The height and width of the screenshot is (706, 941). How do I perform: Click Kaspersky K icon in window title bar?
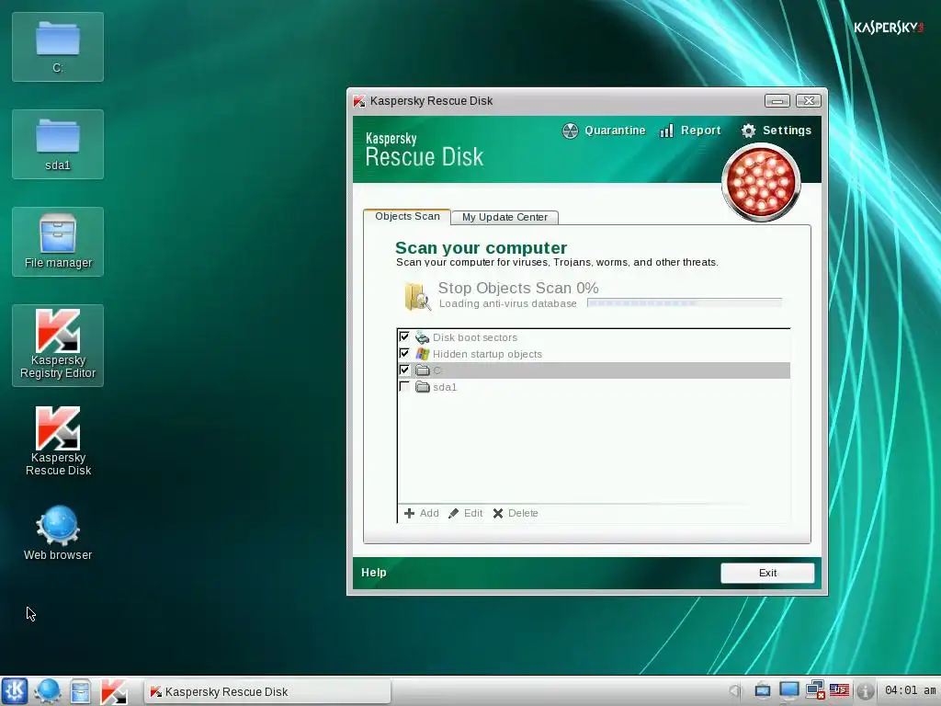pyautogui.click(x=359, y=101)
